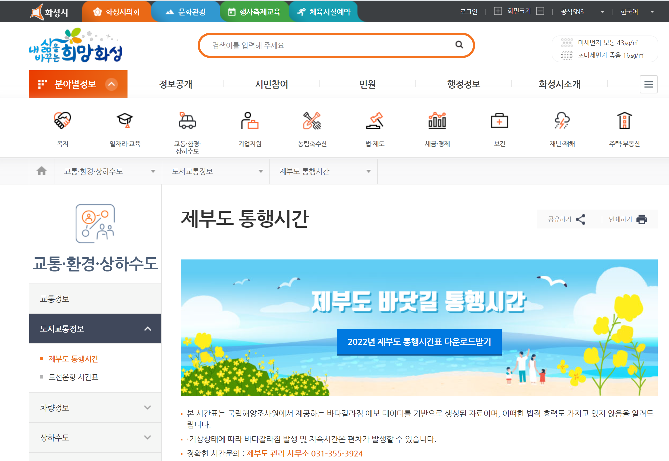Open the 제부도 통행시간 breadcrumb dropdown
This screenshot has width=669, height=461.
coord(323,171)
